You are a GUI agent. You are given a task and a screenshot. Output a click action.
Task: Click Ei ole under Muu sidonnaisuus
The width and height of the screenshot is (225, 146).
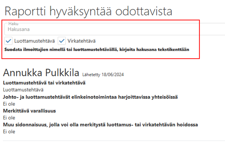(x=9, y=132)
